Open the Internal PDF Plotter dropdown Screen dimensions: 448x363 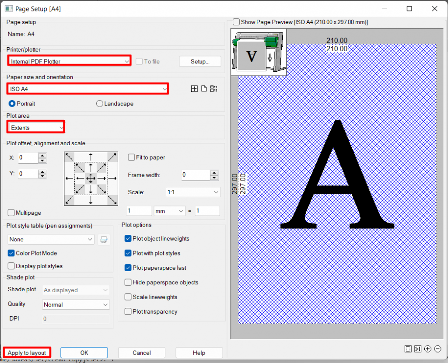click(69, 61)
